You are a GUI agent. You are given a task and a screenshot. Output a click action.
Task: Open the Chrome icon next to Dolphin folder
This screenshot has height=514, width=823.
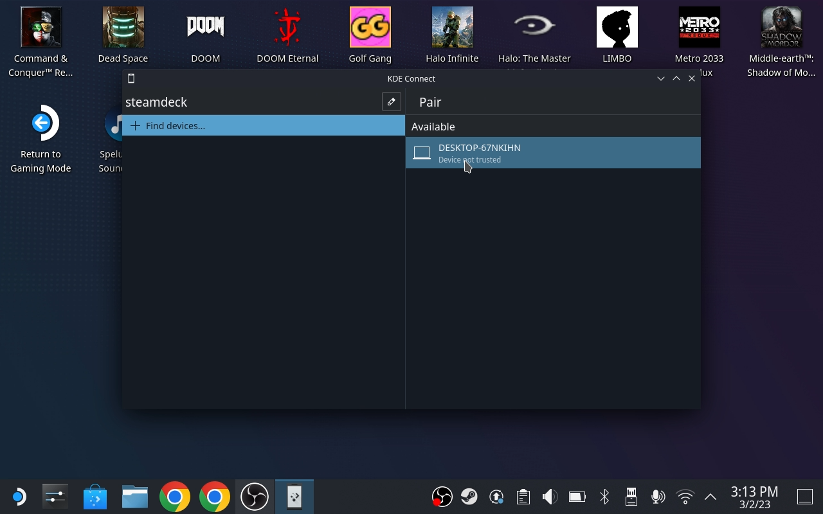click(175, 497)
